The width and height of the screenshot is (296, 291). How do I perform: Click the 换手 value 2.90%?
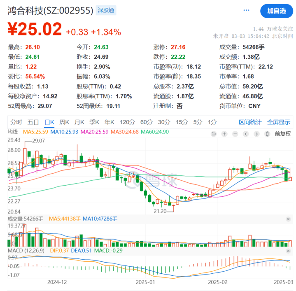point(102,67)
